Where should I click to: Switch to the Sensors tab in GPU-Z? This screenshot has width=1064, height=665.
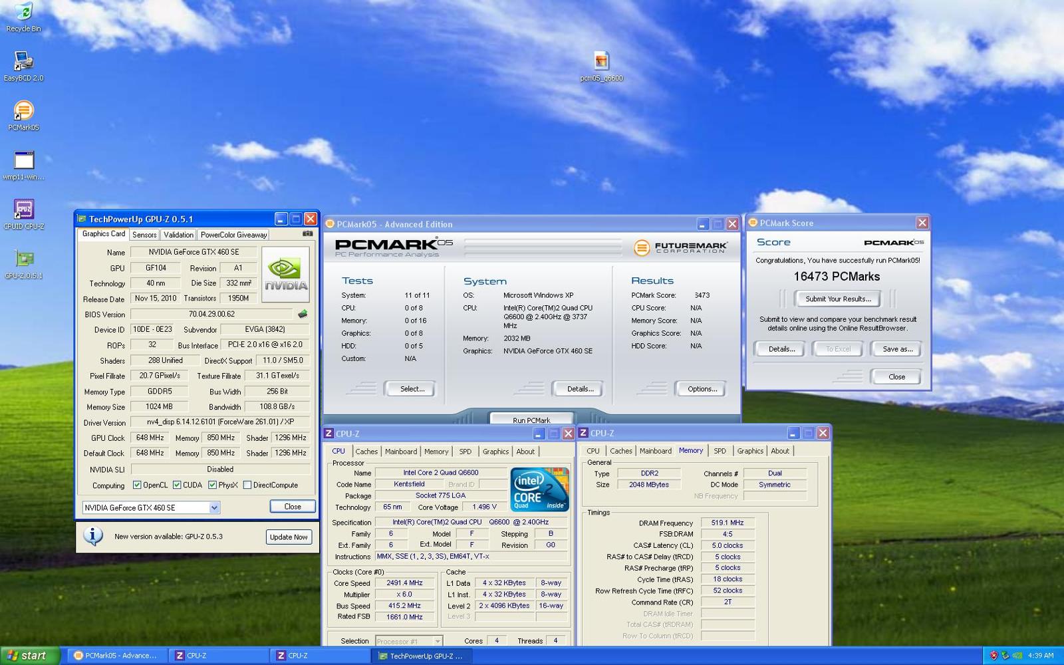click(x=144, y=235)
